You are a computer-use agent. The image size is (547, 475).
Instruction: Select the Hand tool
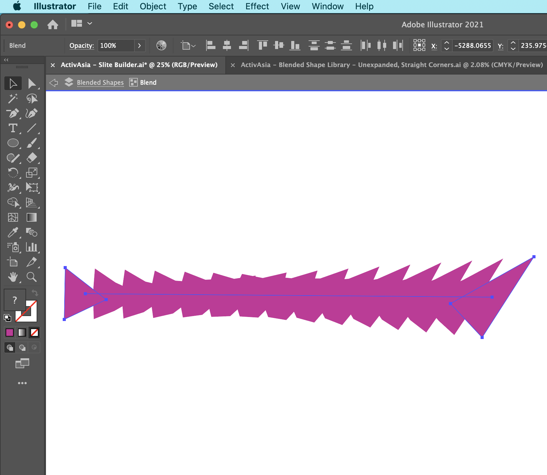click(13, 277)
